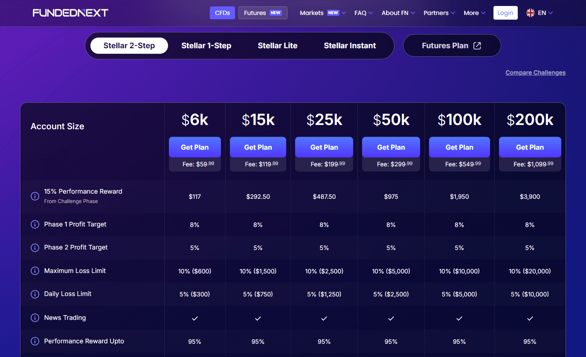Expand the Markets dropdown menu

pos(323,13)
